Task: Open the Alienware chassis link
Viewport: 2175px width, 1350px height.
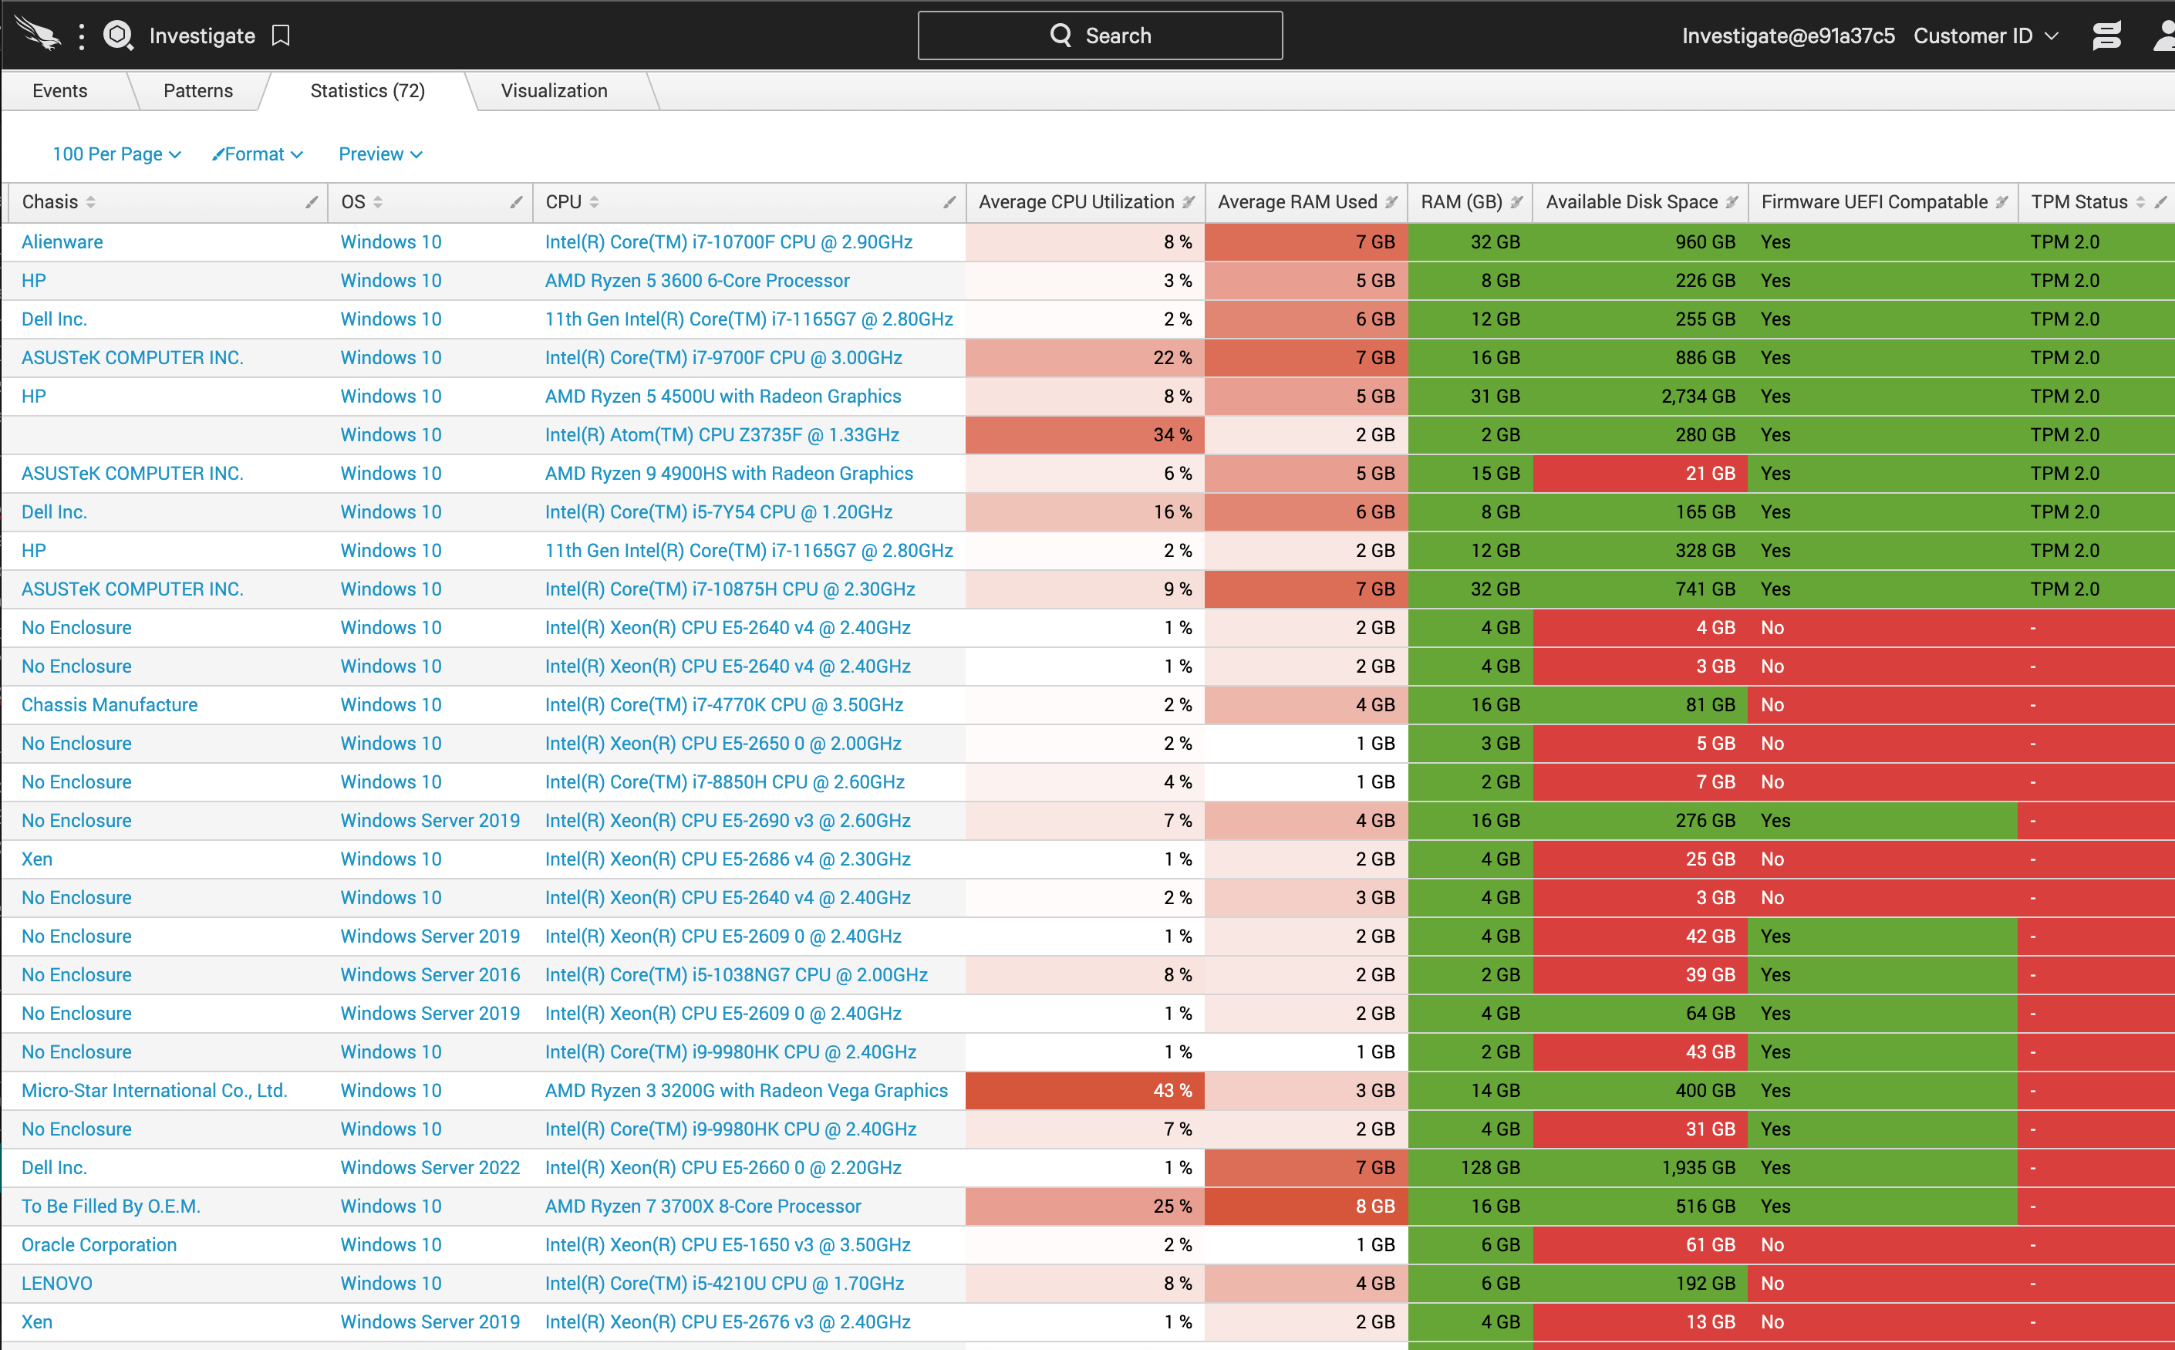Action: 62,241
